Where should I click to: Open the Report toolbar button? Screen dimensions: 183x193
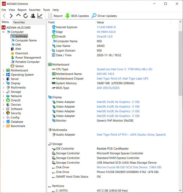point(55,16)
